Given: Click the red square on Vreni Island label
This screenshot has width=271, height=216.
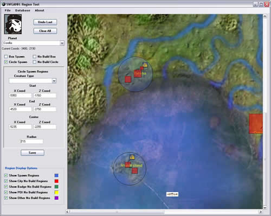Looking at the screenshot, I should point(128,165).
